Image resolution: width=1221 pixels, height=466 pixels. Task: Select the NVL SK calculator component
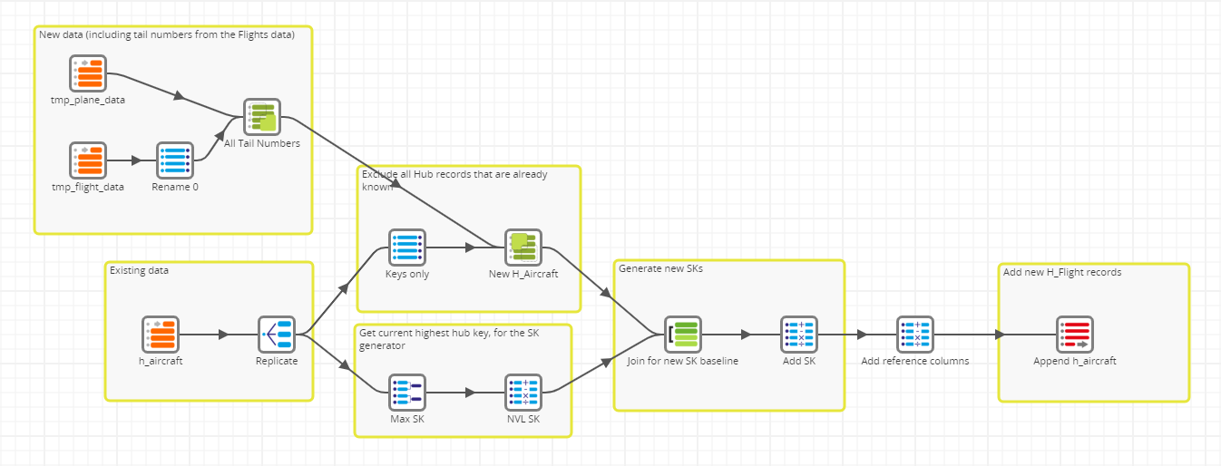pyautogui.click(x=523, y=393)
